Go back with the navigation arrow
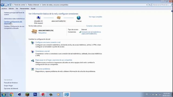173x97 pixels. pos(2,5)
